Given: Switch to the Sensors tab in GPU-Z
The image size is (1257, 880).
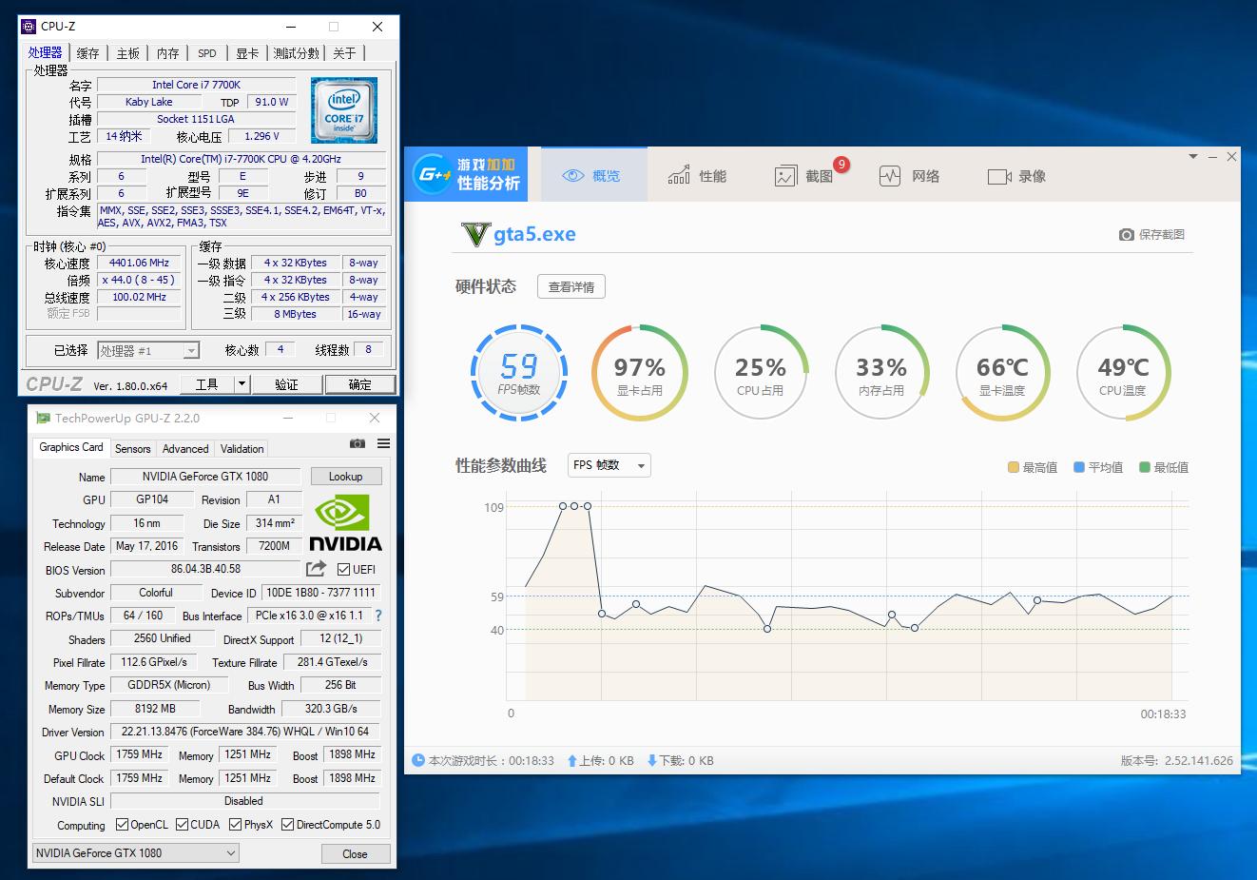Looking at the screenshot, I should point(133,449).
